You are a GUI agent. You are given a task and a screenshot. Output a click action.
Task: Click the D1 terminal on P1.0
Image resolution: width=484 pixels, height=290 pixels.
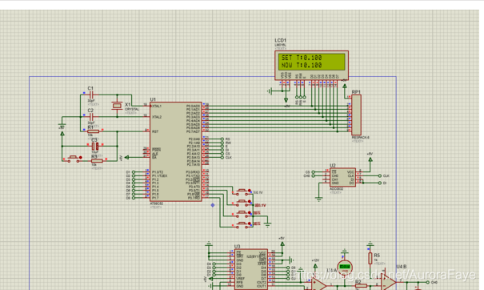(x=134, y=172)
